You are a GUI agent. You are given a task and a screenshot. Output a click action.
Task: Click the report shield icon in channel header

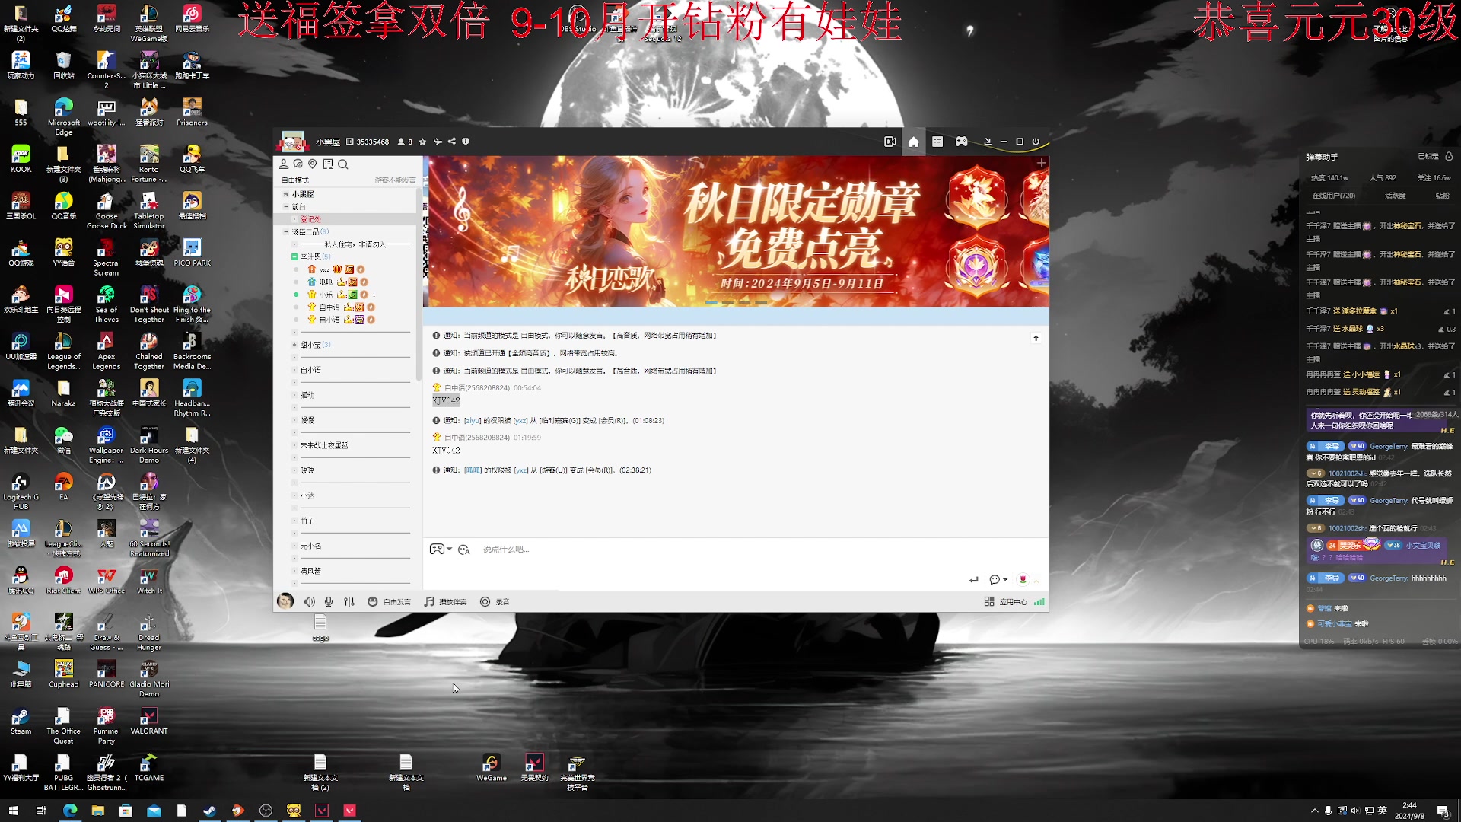pos(466,142)
